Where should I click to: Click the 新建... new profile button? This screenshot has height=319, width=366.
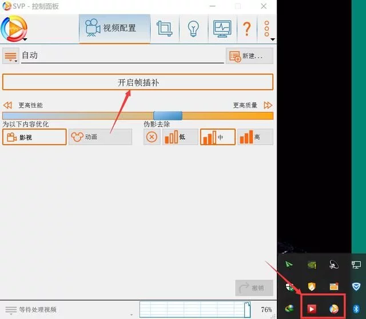[249, 56]
